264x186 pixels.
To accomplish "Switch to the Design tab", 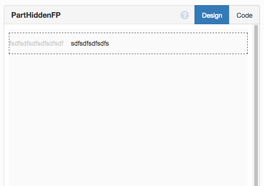I will point(212,15).
